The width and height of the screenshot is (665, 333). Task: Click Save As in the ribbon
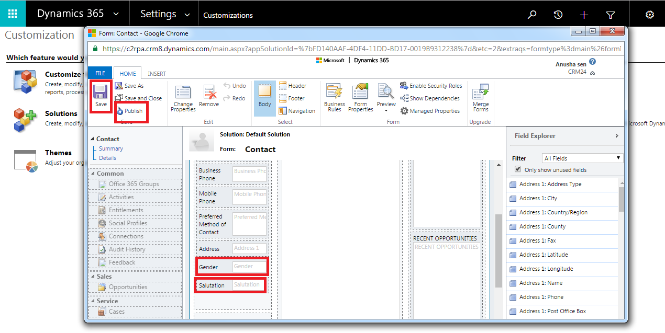(129, 86)
